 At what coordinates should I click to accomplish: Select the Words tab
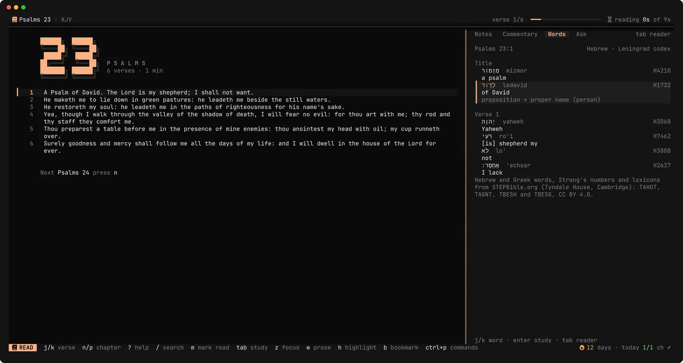coord(557,34)
